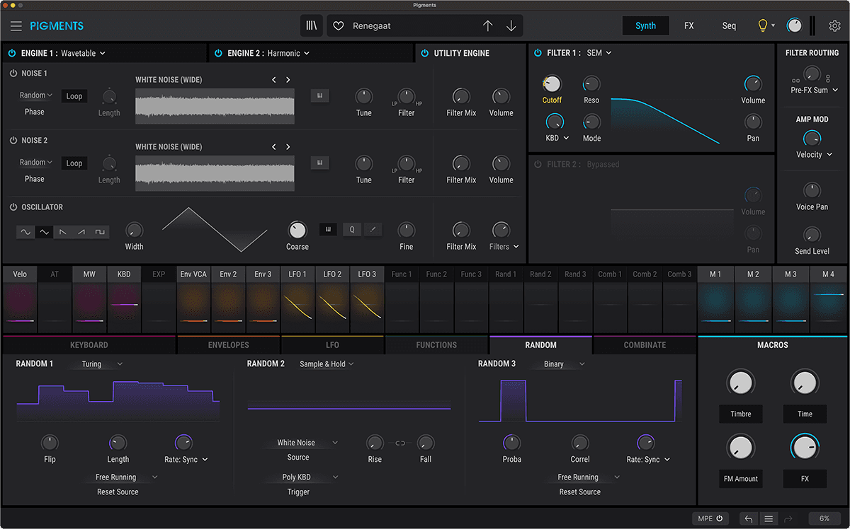
Task: Select the Env VCA modulation source
Action: 193,298
